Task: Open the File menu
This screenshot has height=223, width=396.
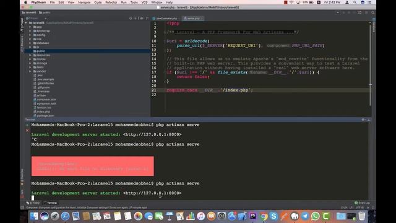Action: 52,2
